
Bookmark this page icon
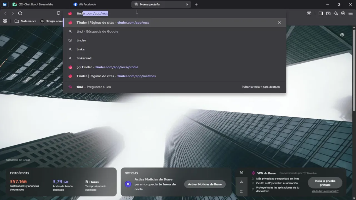pyautogui.click(x=58, y=13)
